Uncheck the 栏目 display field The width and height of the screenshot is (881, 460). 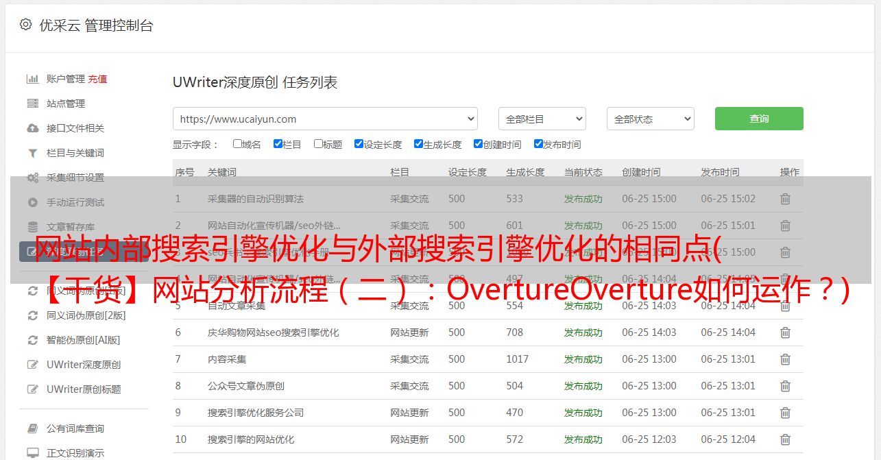pos(278,144)
